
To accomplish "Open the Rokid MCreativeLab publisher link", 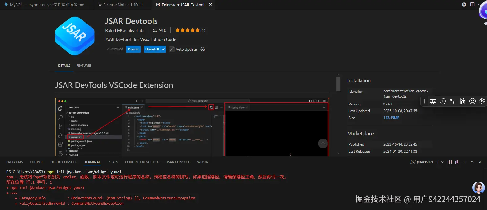I will 124,30.
